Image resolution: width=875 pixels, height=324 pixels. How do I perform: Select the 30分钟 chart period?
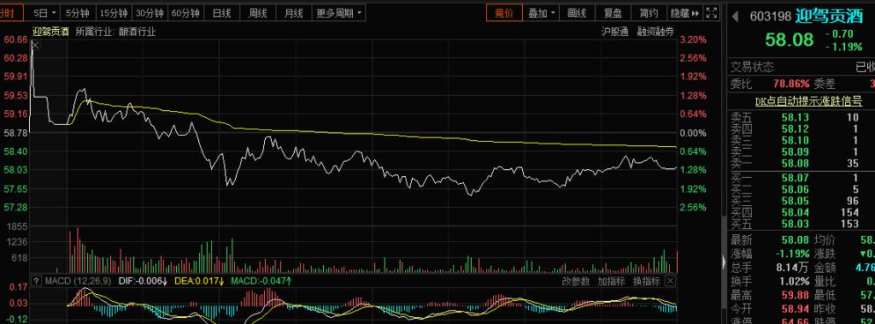[150, 13]
